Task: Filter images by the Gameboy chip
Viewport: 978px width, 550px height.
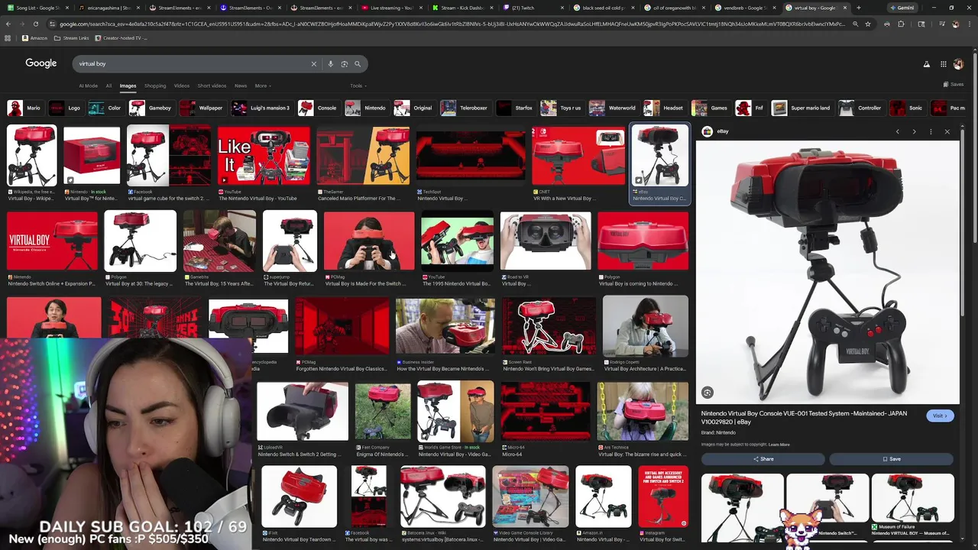Action: click(151, 108)
